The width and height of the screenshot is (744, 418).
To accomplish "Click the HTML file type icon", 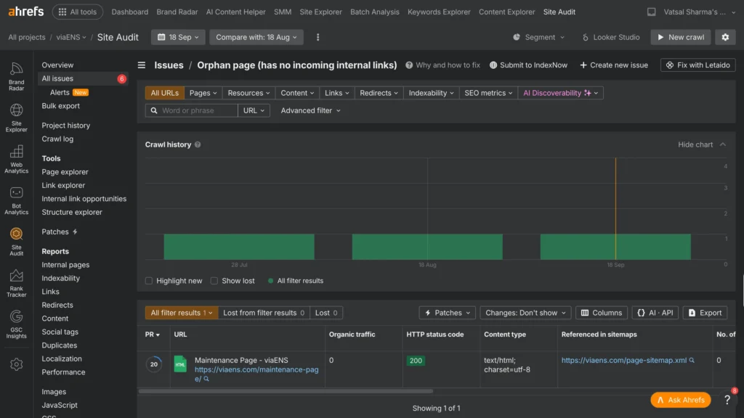I will [x=180, y=364].
